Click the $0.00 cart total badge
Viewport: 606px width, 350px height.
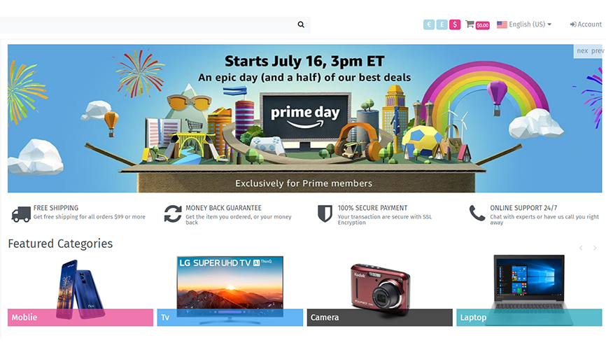click(482, 25)
